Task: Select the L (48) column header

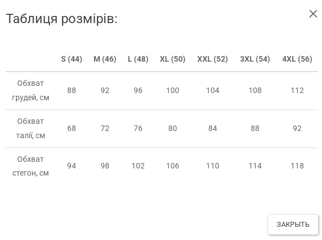Action: pos(138,59)
